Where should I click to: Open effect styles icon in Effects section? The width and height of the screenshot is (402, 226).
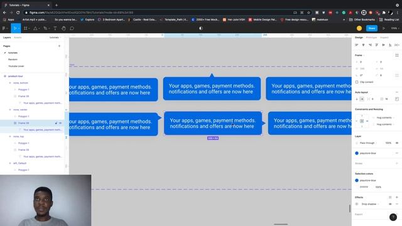tap(390, 197)
